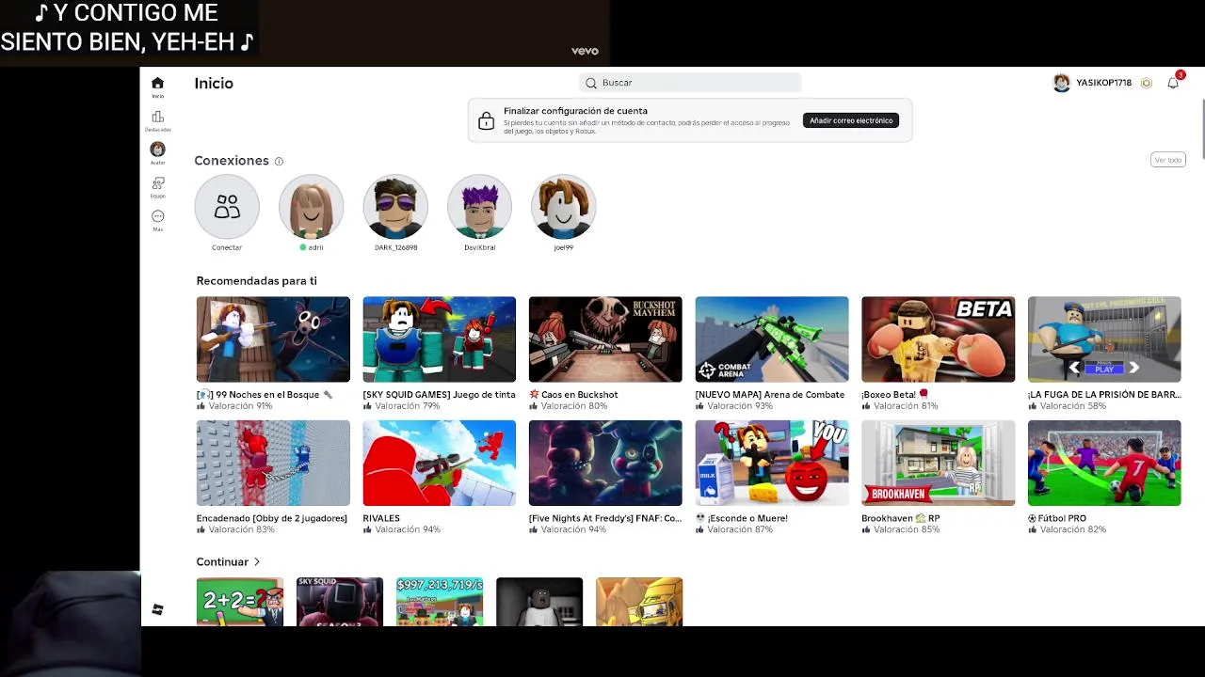Open Five Nights At Freddy's FNAF thumbnail

tap(605, 463)
